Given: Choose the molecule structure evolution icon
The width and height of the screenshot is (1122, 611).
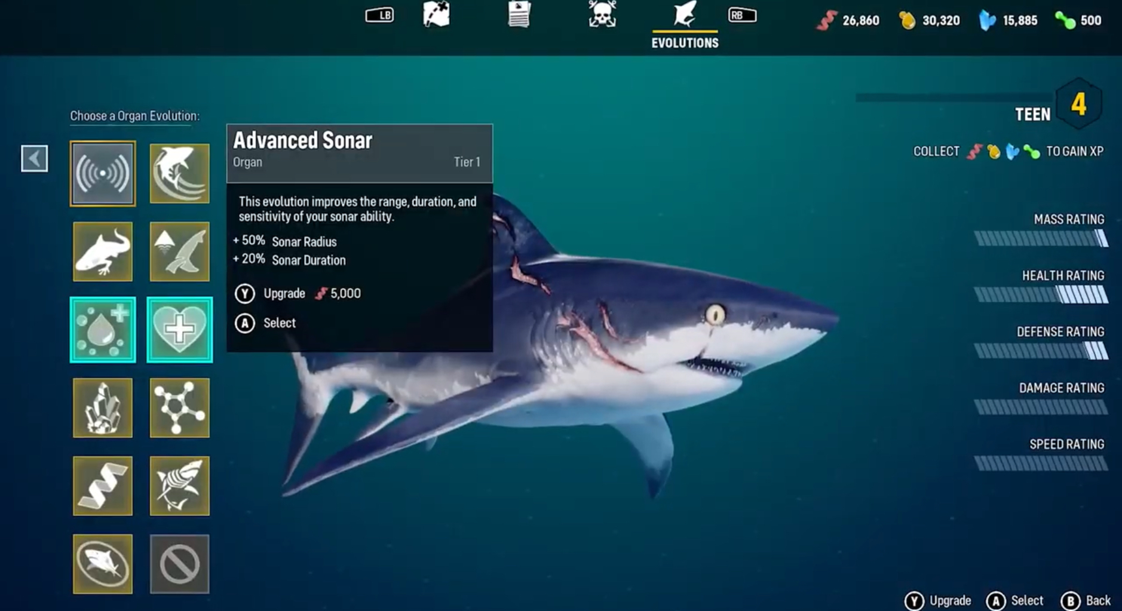Looking at the screenshot, I should click(x=179, y=408).
